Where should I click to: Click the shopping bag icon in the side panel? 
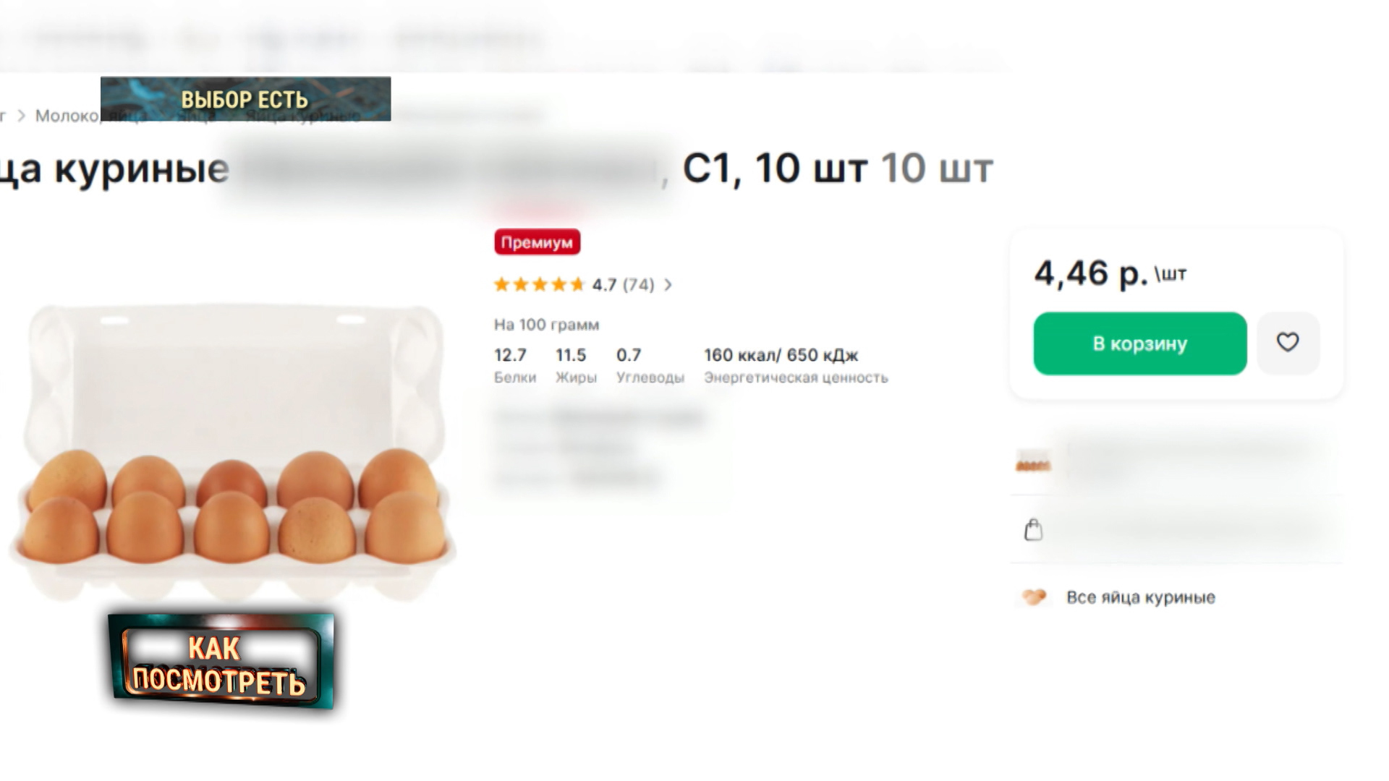pyautogui.click(x=1034, y=529)
